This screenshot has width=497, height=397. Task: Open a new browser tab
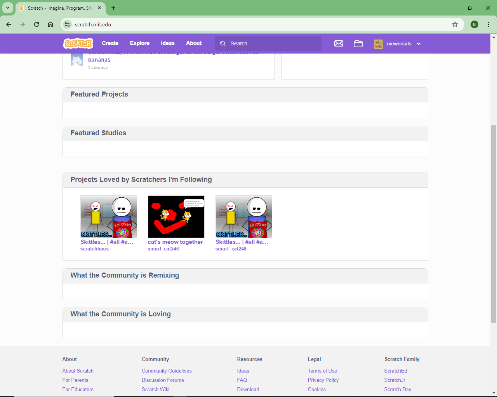tap(113, 8)
